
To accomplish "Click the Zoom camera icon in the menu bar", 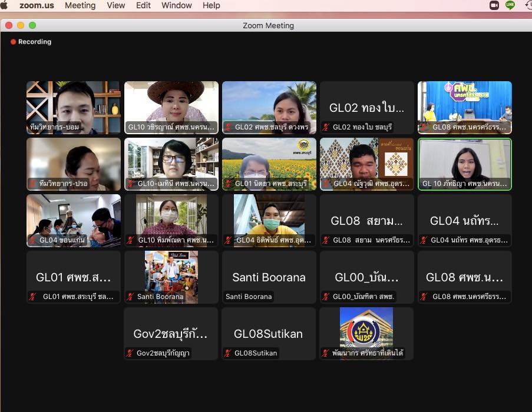I will 494,5.
